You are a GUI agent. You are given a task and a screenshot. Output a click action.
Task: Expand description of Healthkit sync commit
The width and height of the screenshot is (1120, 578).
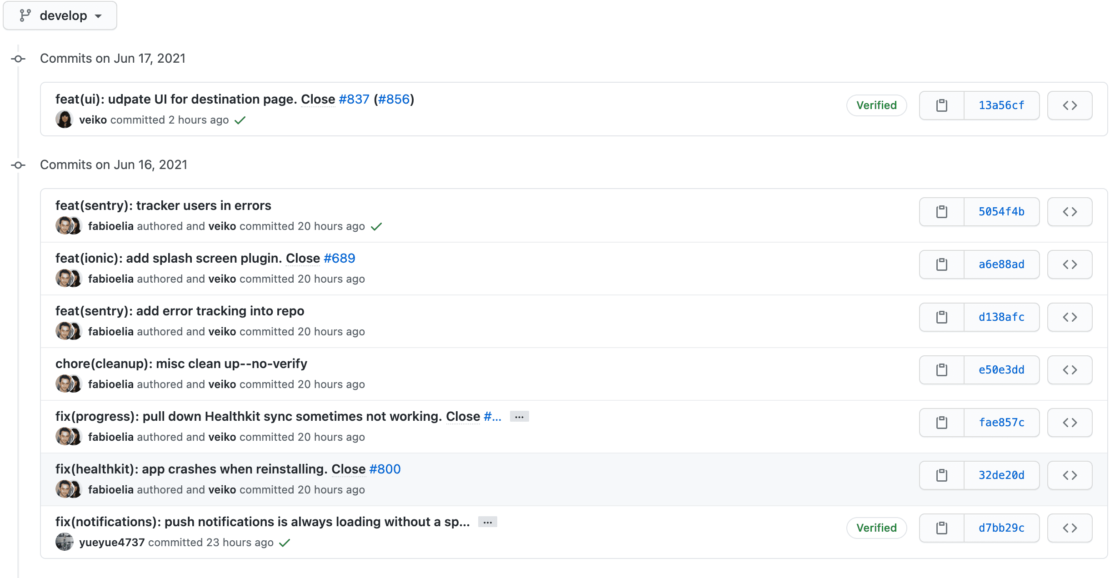[x=519, y=417]
